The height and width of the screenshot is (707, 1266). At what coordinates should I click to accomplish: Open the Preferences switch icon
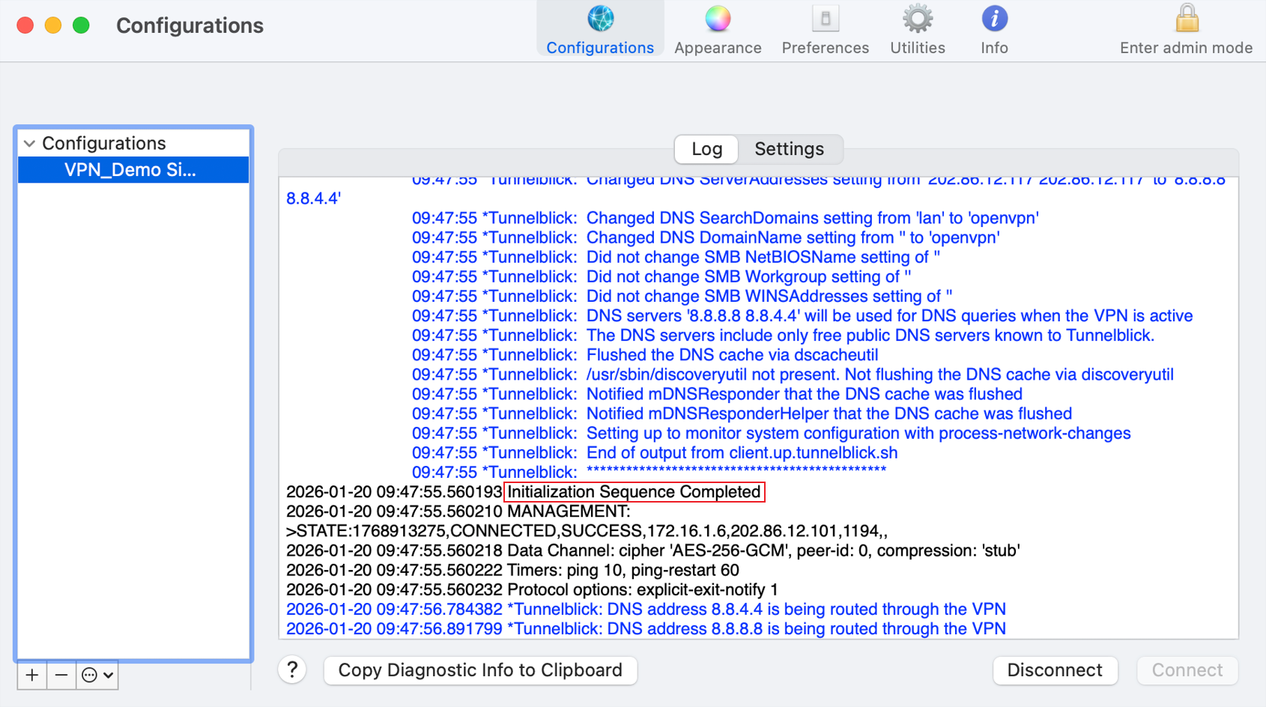tap(825, 19)
